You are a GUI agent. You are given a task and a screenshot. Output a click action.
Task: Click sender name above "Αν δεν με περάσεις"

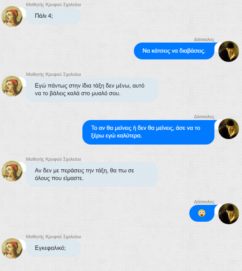click(x=53, y=159)
